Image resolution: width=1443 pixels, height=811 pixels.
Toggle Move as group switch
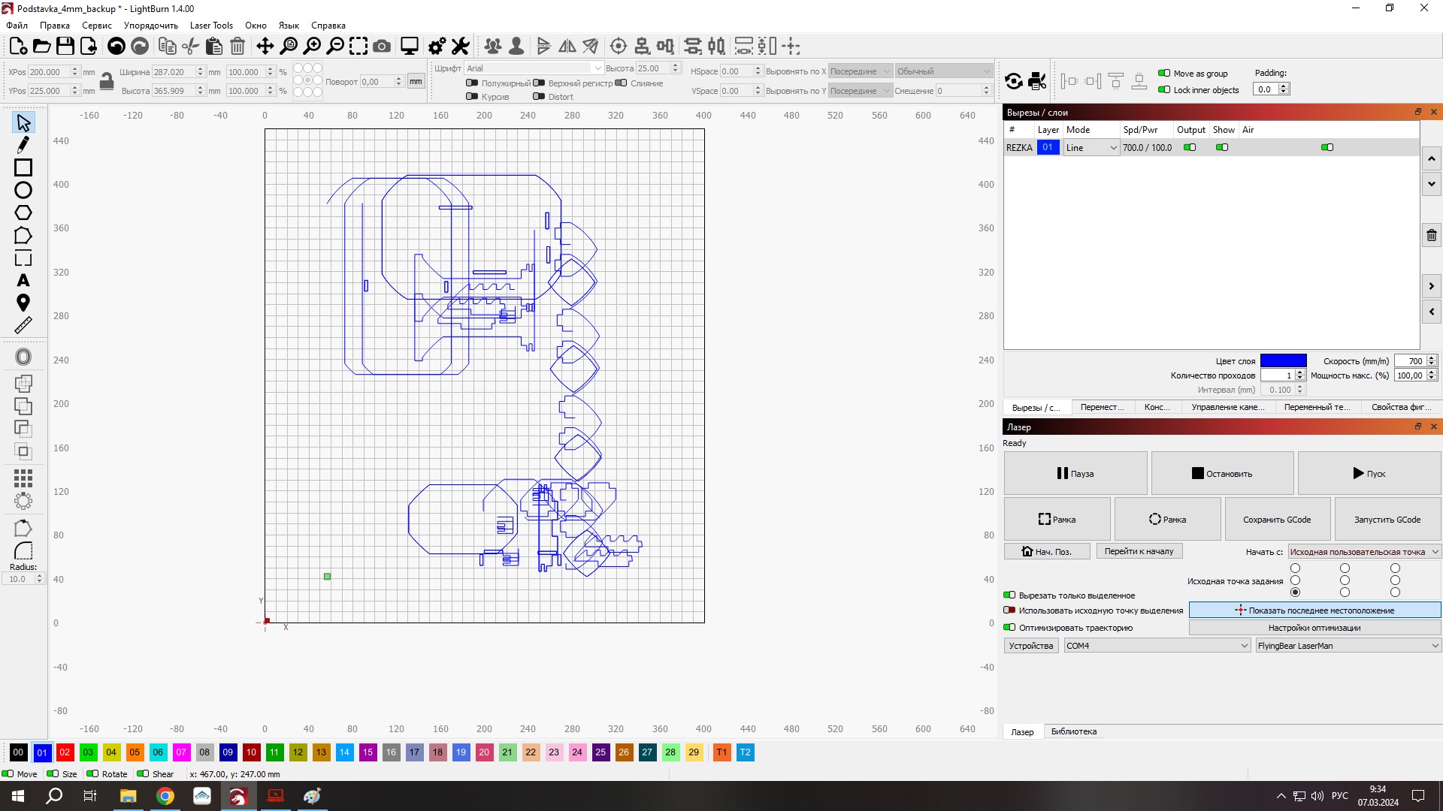(x=1164, y=73)
